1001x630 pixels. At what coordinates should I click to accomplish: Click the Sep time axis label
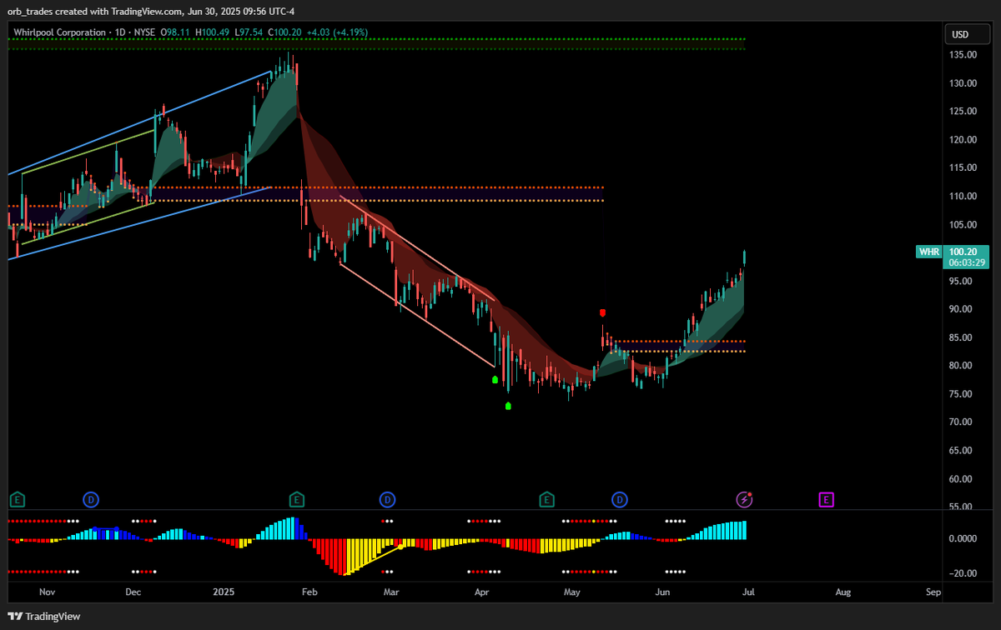coord(933,592)
